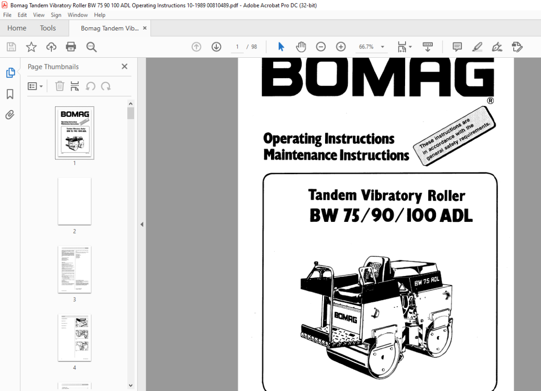Close the Page Thumbnails panel
The image size is (541, 391).
pyautogui.click(x=124, y=67)
